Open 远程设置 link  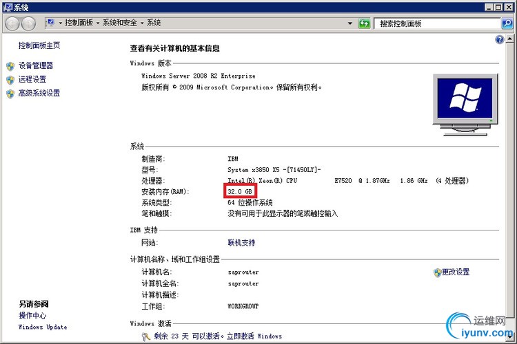32,79
